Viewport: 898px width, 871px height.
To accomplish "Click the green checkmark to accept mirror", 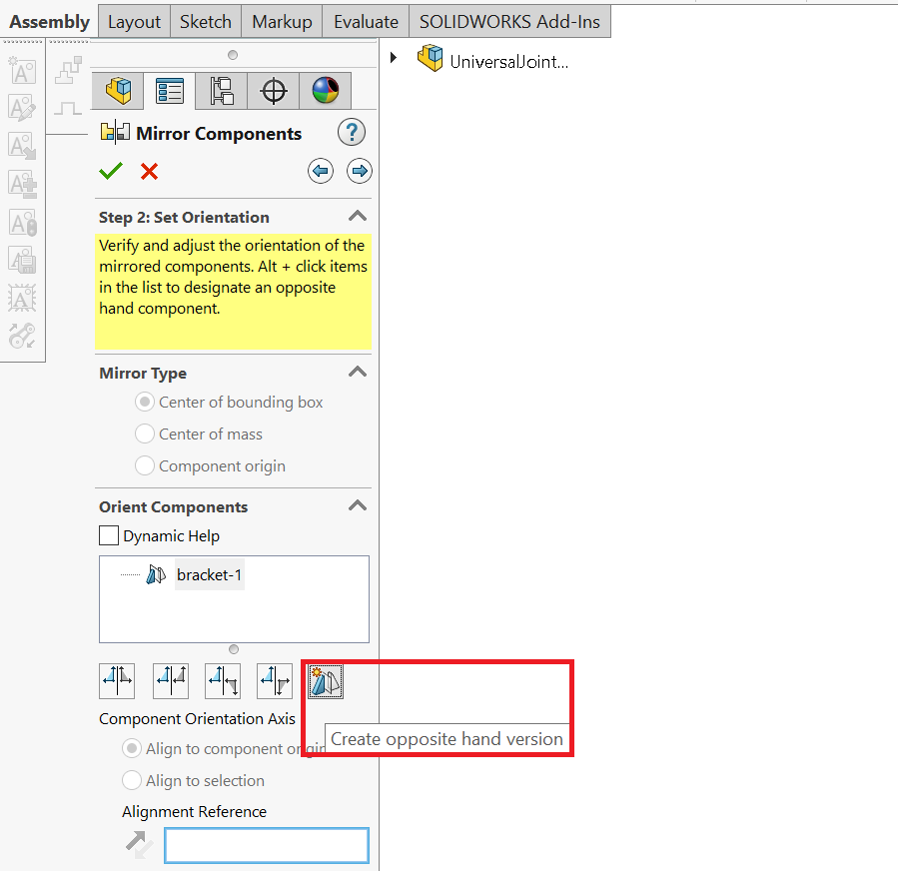I will (111, 171).
